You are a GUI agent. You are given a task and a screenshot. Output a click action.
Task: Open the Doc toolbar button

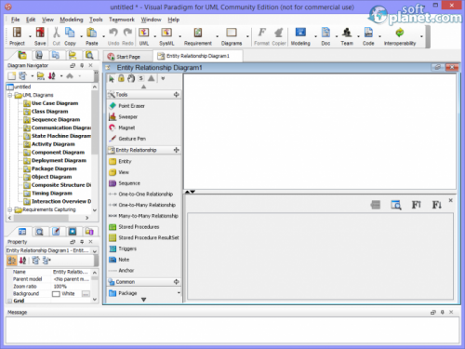click(325, 36)
